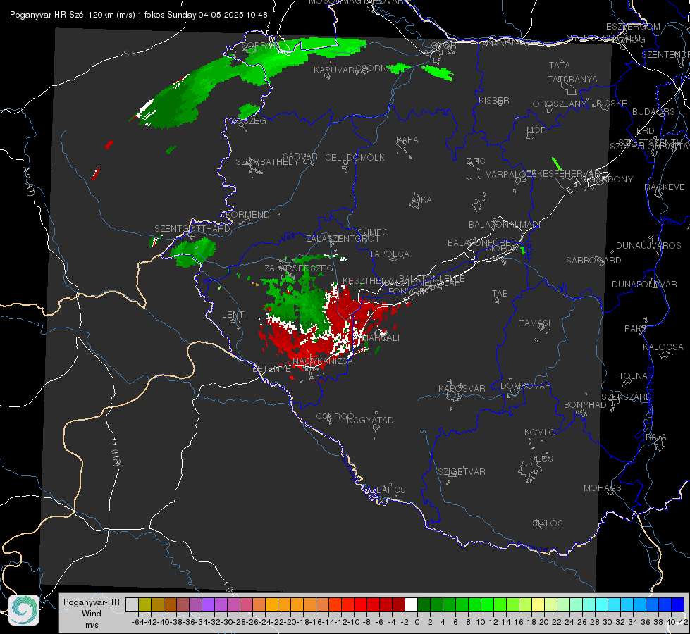Click the 'A 9 (AT)' road label

tap(27, 182)
